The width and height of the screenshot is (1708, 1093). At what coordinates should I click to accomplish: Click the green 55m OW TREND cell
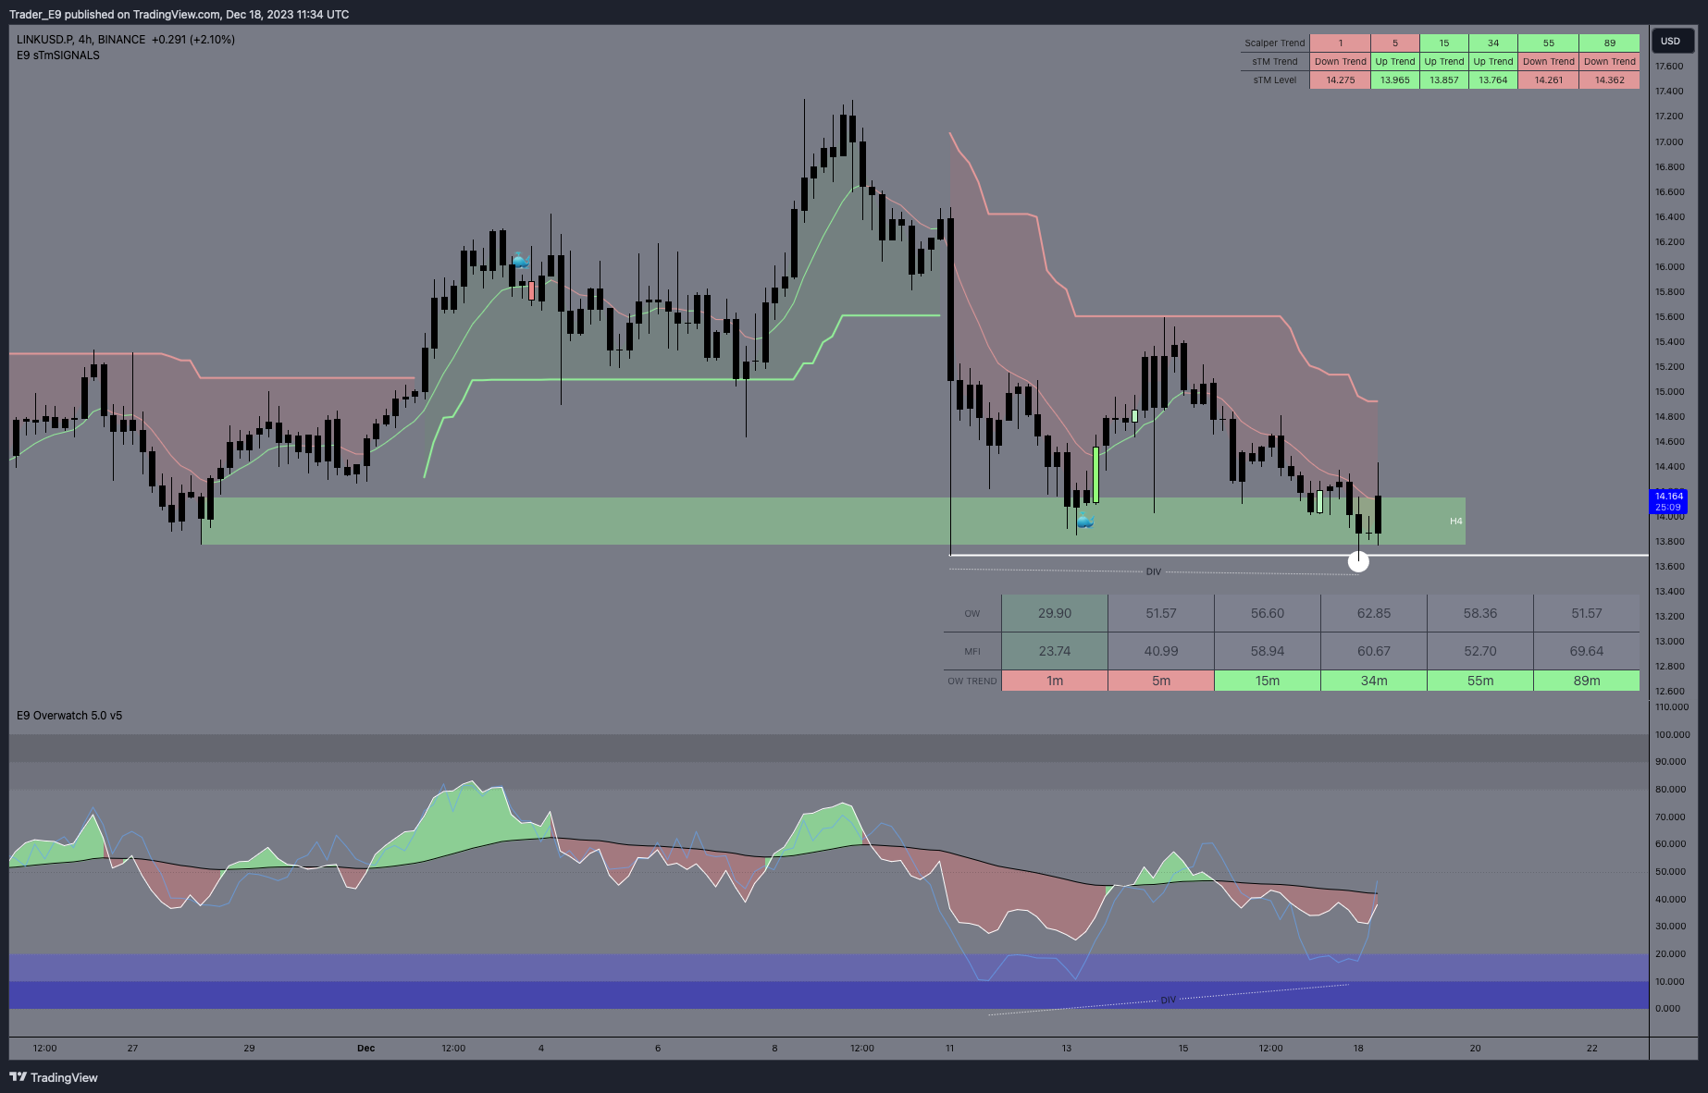pos(1480,681)
